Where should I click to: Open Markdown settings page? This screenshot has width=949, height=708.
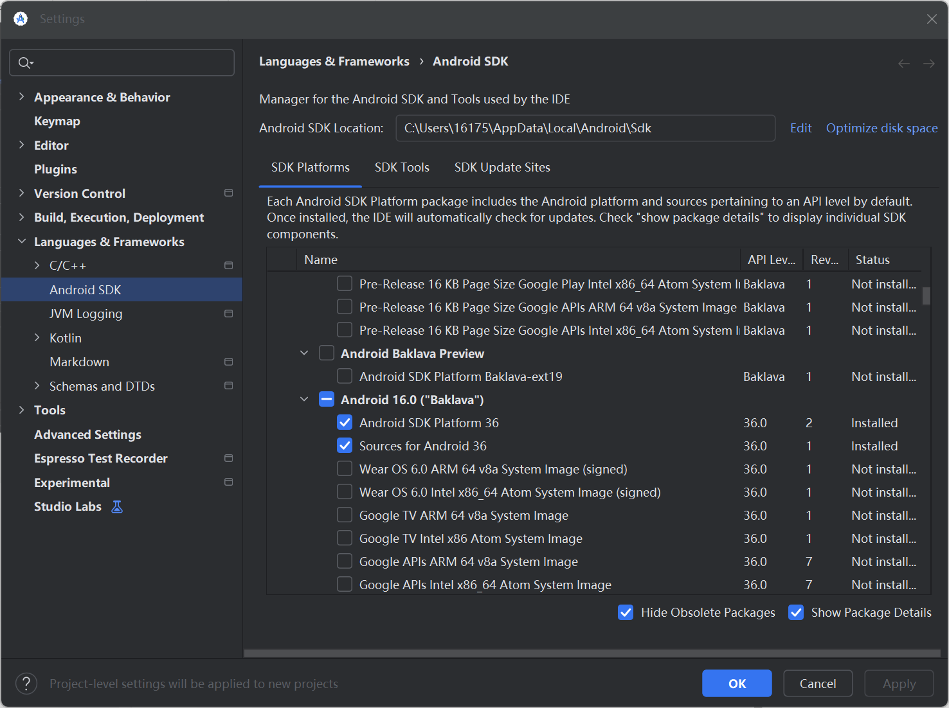79,362
